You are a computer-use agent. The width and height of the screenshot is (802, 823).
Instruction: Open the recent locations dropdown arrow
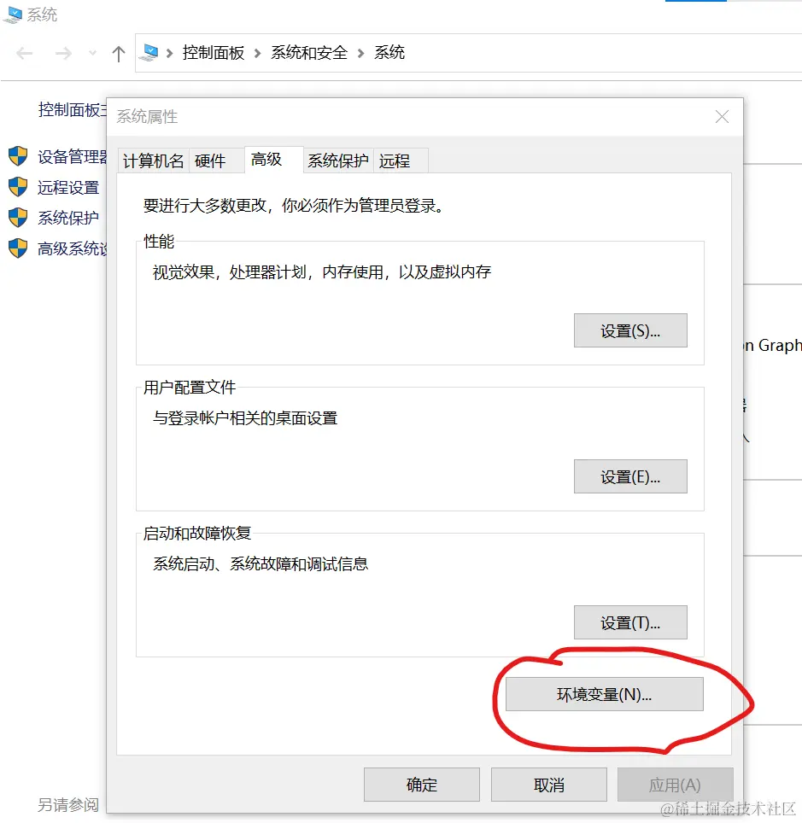92,53
